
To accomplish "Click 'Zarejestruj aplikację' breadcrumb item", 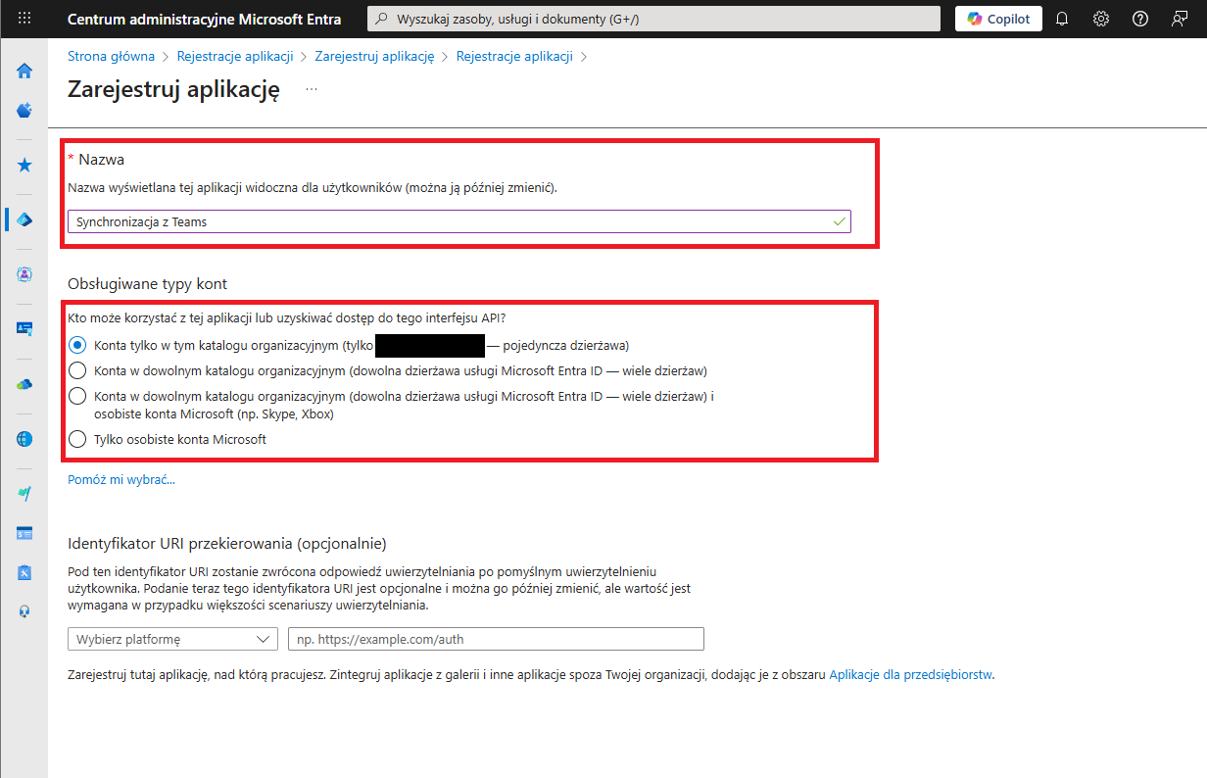I will 374,56.
